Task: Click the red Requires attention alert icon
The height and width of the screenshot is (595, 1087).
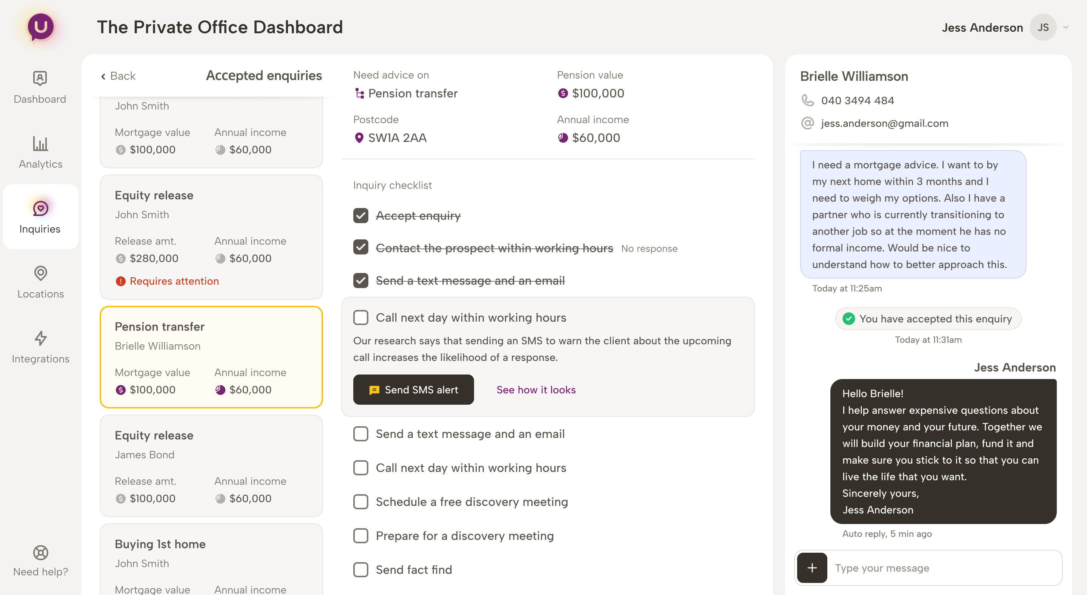Action: pos(121,281)
